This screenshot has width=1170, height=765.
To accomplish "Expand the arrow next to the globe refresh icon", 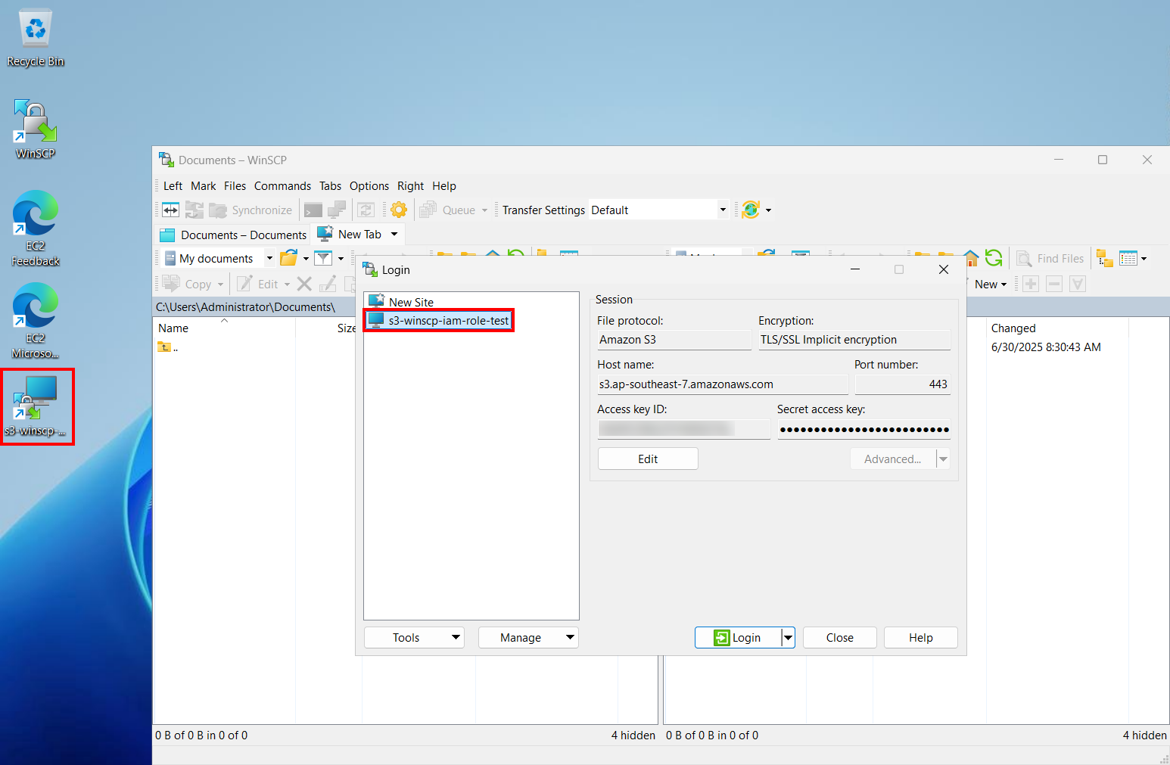I will (769, 210).
